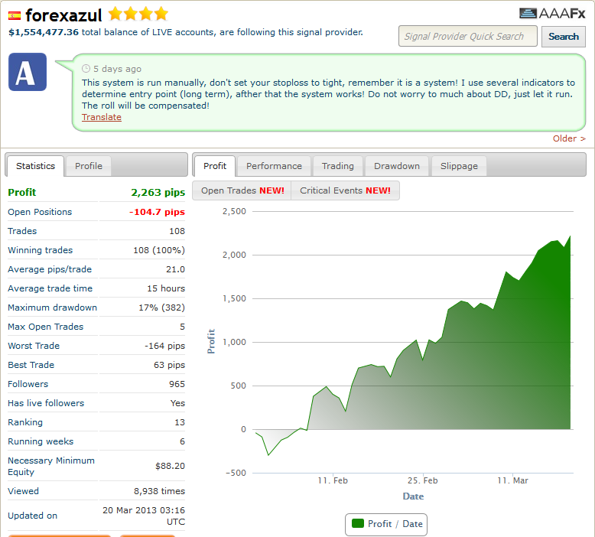This screenshot has height=537, width=595.
Task: Click the four-star rating icons
Action: click(x=138, y=14)
